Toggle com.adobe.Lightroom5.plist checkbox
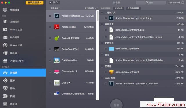The height and width of the screenshot is (108, 186). tap(106, 30)
